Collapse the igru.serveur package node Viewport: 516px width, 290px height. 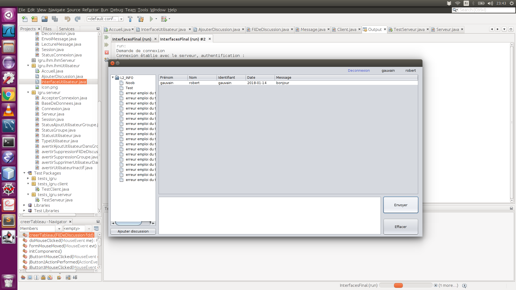tap(28, 92)
